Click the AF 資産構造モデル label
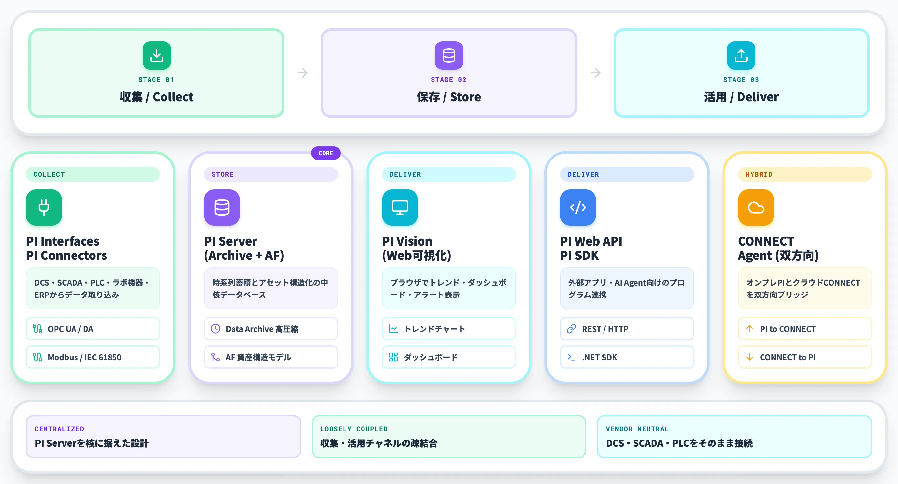The width and height of the screenshot is (898, 484). point(258,357)
